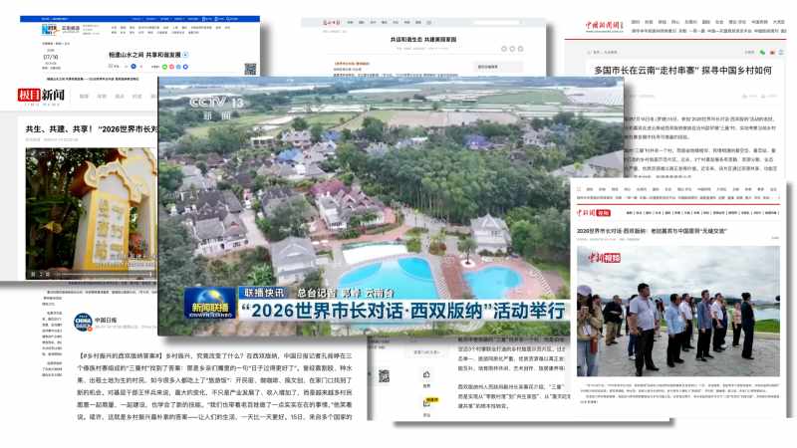The width and height of the screenshot is (797, 448).
Task: Click the dark blue share icon at row end
Action: pos(185,67)
